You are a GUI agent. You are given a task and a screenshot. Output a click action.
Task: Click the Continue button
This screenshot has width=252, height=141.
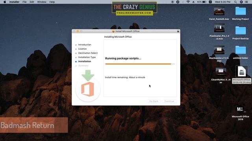(169, 101)
